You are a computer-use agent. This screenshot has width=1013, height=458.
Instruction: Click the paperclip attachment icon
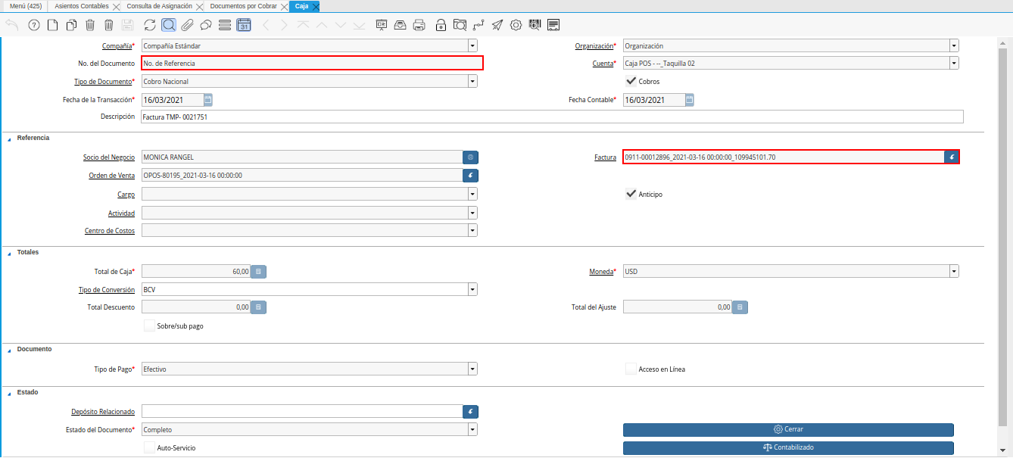pos(187,25)
